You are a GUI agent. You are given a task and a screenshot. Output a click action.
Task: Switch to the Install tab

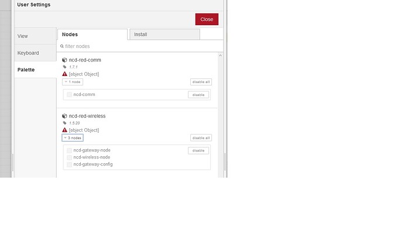(x=165, y=35)
